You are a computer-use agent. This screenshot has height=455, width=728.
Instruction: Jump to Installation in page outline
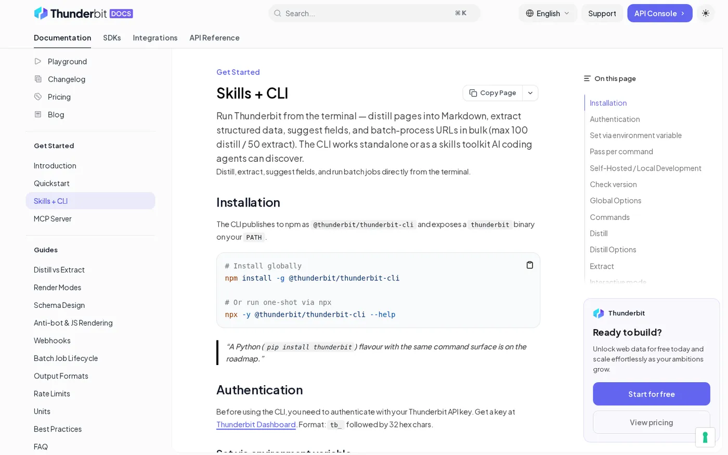click(x=608, y=103)
